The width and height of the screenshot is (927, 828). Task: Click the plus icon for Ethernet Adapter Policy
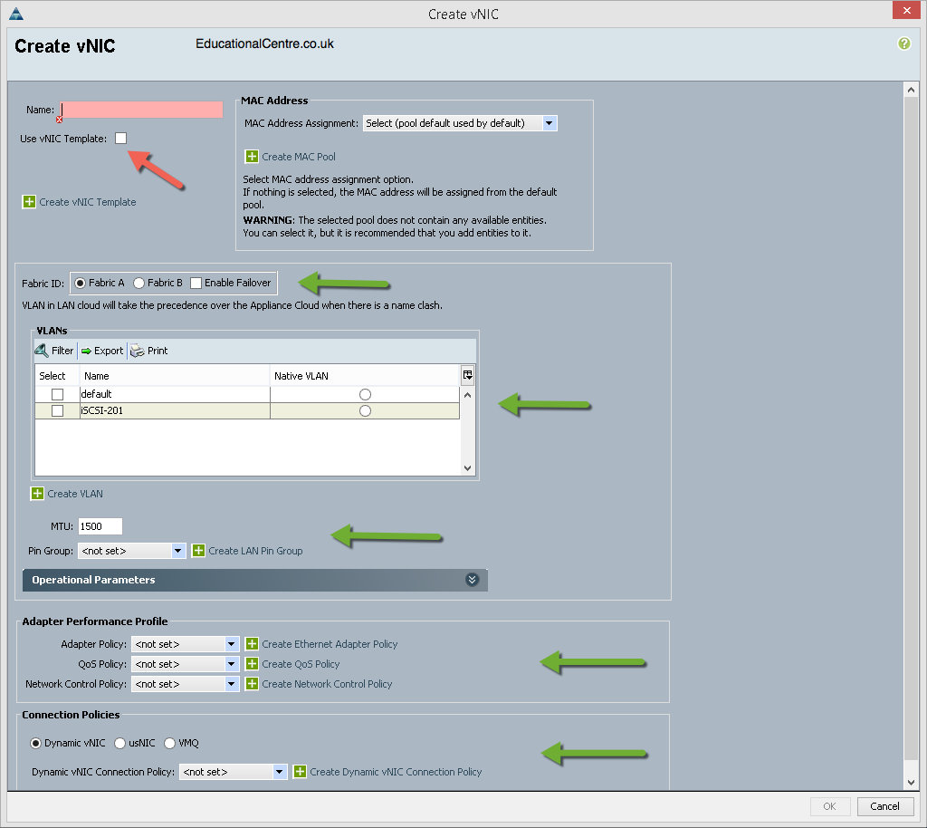click(252, 643)
